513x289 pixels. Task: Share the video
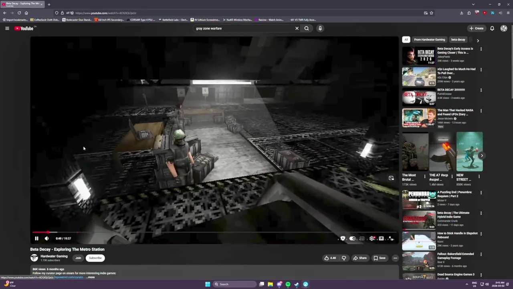[x=360, y=258]
